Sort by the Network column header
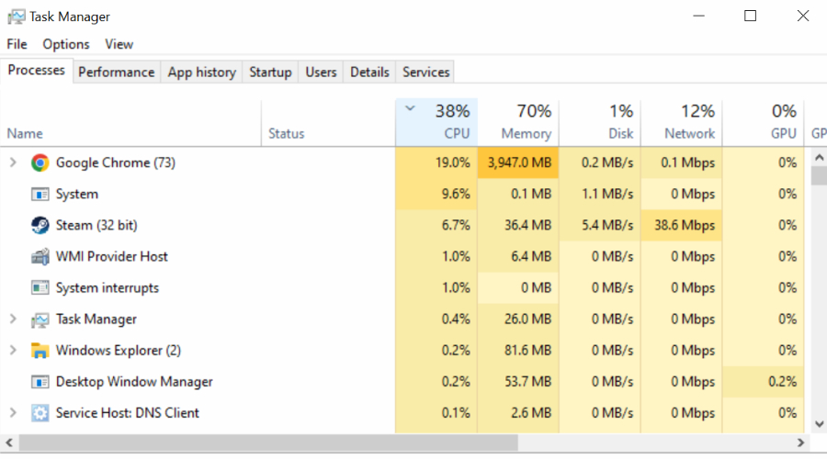 pyautogui.click(x=682, y=123)
